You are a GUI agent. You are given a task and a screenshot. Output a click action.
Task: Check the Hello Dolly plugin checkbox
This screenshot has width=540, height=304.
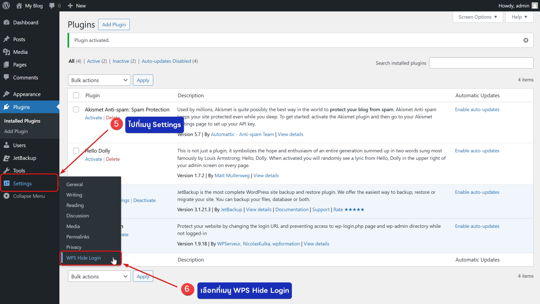point(76,151)
